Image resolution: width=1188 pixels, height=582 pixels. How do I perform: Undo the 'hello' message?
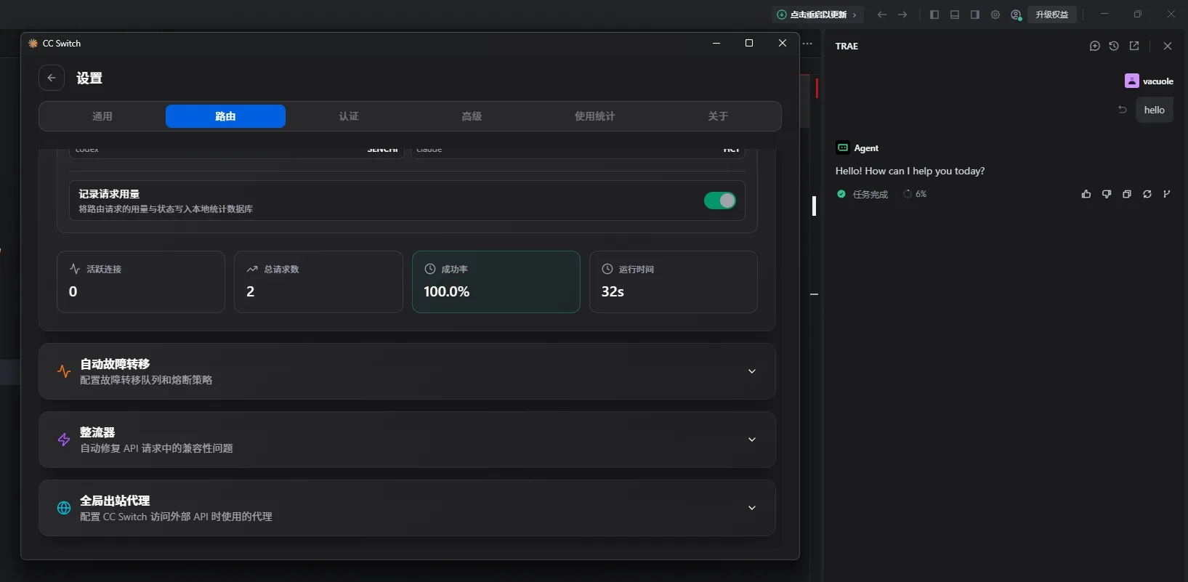click(x=1123, y=110)
